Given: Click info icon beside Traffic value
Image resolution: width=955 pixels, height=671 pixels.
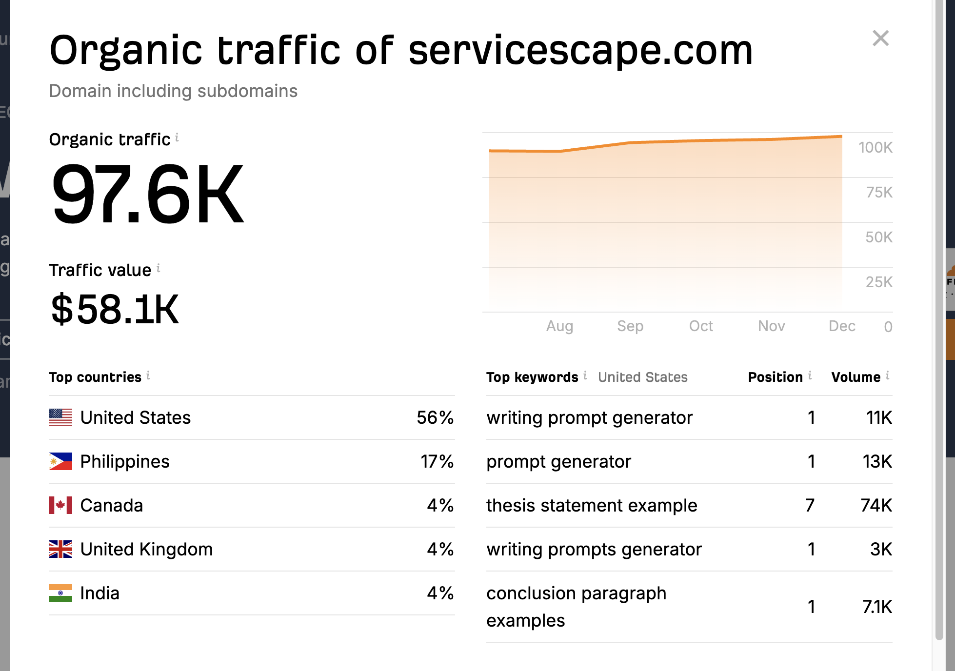Looking at the screenshot, I should [x=159, y=269].
